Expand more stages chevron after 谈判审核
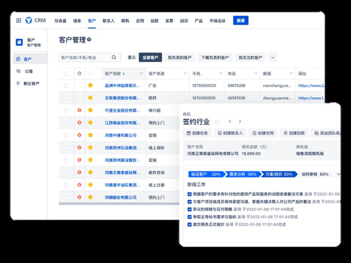The image size is (351, 263). (338, 174)
